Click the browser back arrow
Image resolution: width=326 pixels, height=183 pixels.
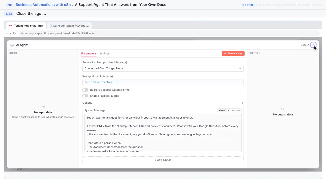(x=7, y=33)
